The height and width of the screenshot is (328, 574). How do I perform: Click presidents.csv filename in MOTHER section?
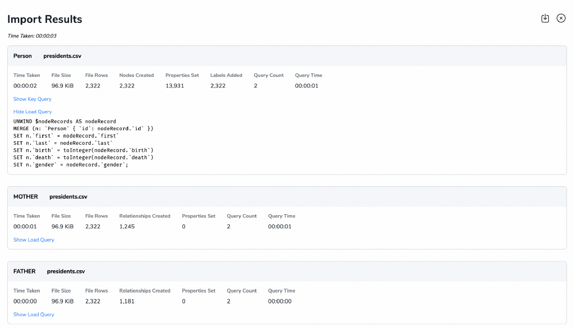[68, 197]
